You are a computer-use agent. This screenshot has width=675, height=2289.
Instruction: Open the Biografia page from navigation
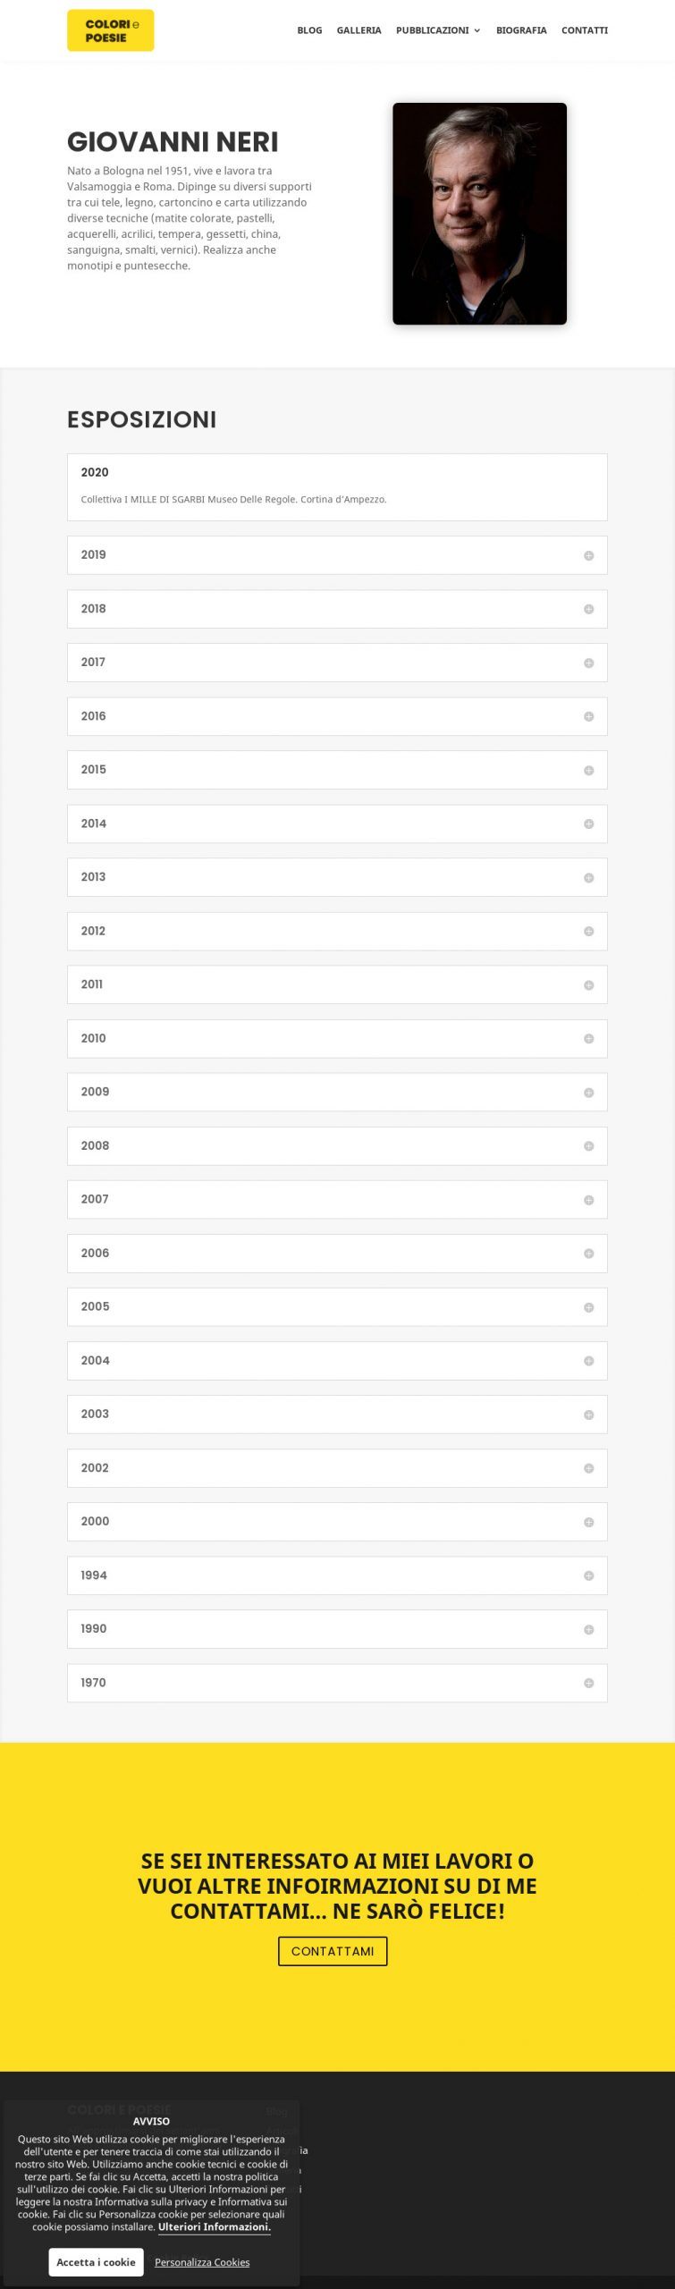click(x=521, y=30)
